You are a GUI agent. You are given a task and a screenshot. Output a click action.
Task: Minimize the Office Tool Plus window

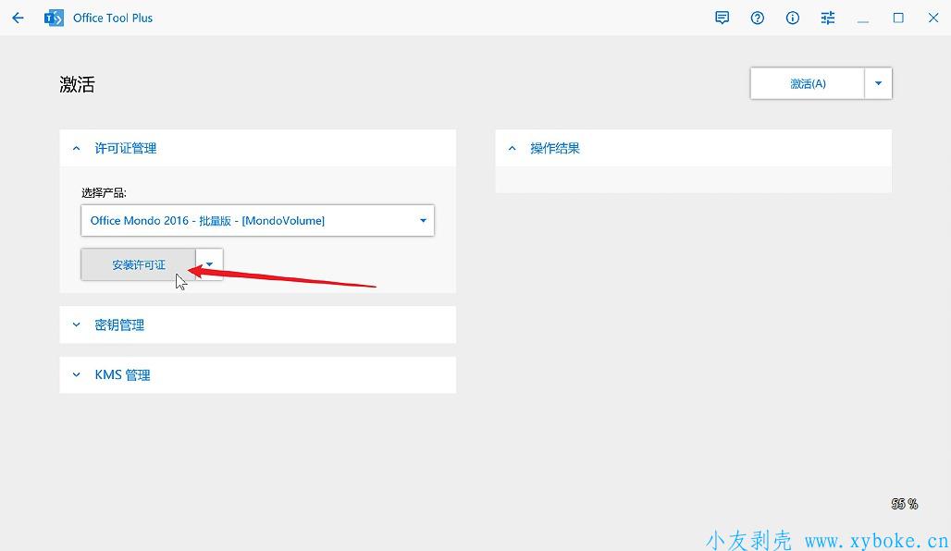tap(863, 18)
